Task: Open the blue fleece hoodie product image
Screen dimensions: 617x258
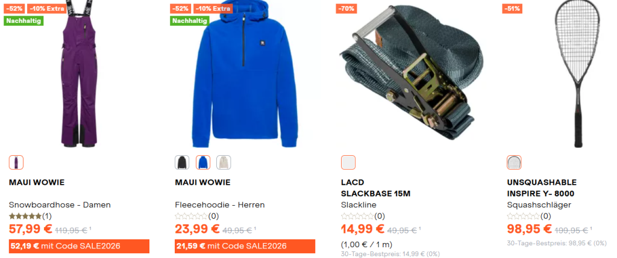Action: [243, 75]
